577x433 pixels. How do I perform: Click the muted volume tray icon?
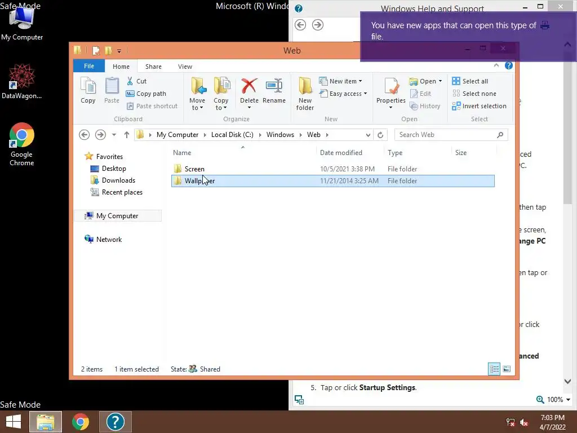coord(524,422)
